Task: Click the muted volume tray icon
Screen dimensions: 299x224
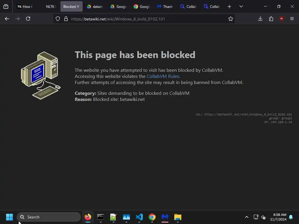Action: [x=263, y=217]
